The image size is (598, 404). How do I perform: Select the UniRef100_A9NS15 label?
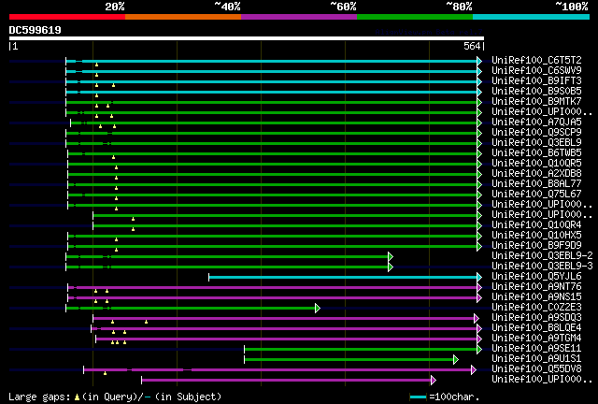coord(536,297)
